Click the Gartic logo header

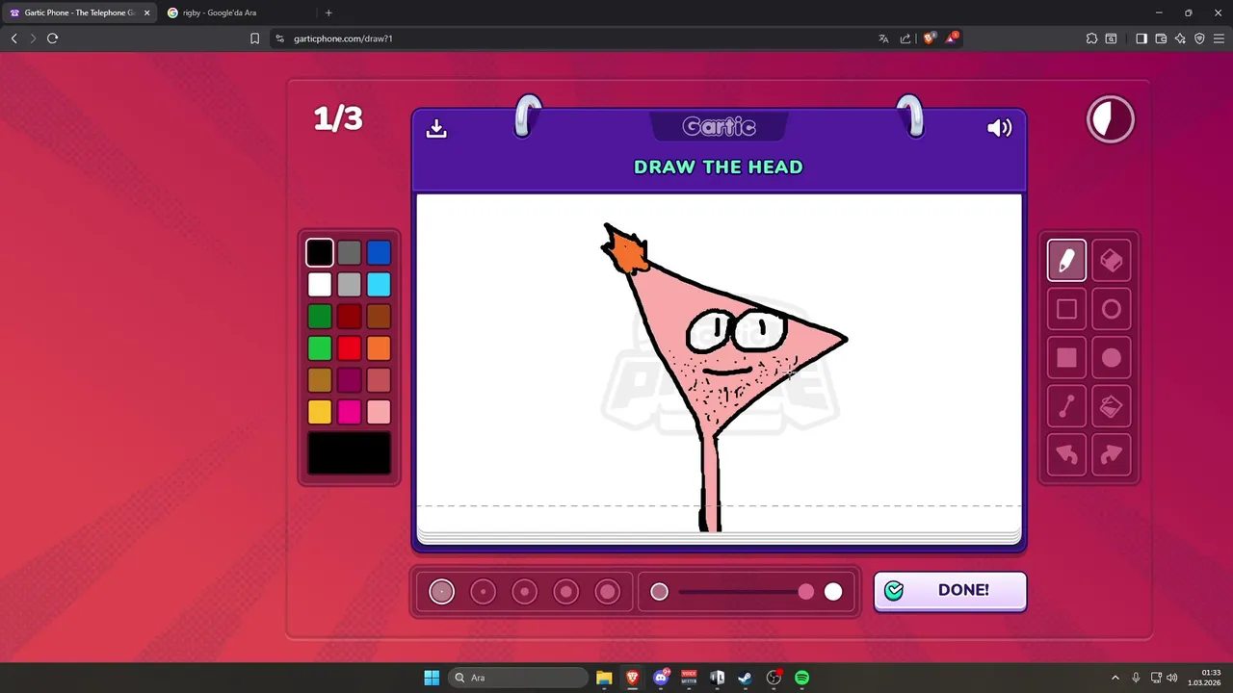click(719, 126)
